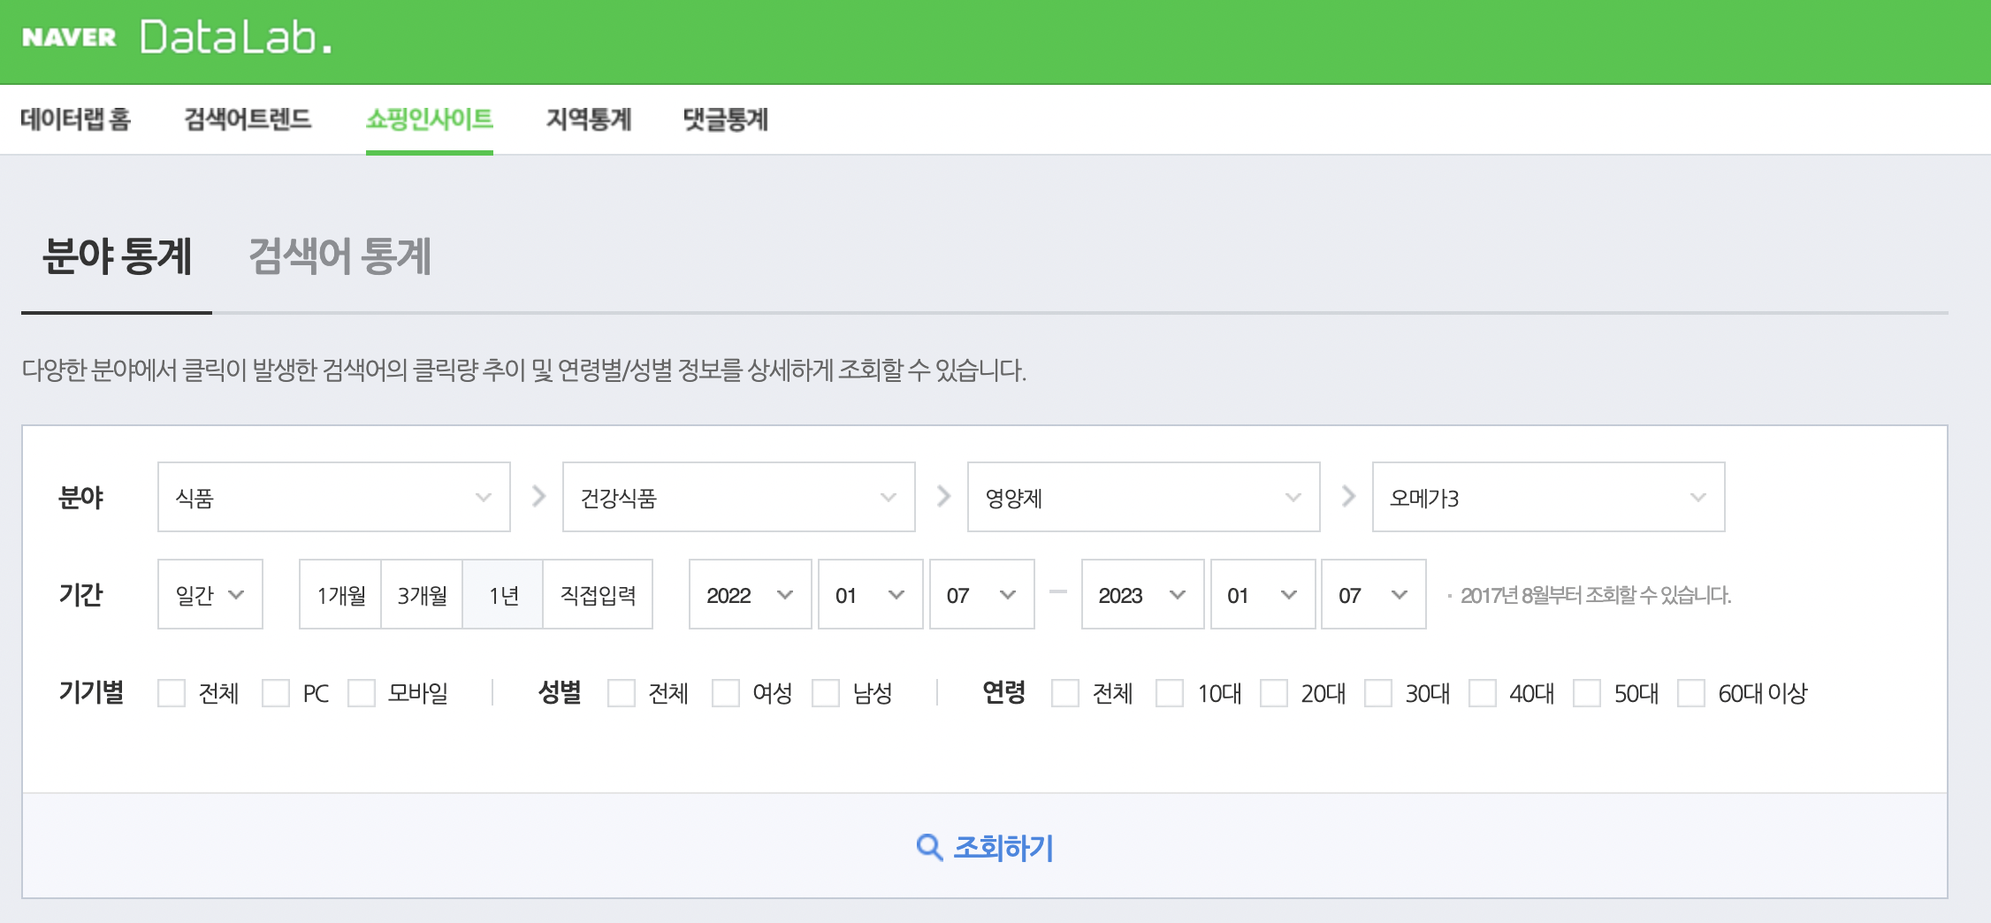
Task: Click the 다양한 분야에서 description text
Action: click(523, 370)
